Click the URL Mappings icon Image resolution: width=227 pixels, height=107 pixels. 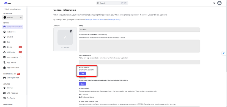coord(4,93)
